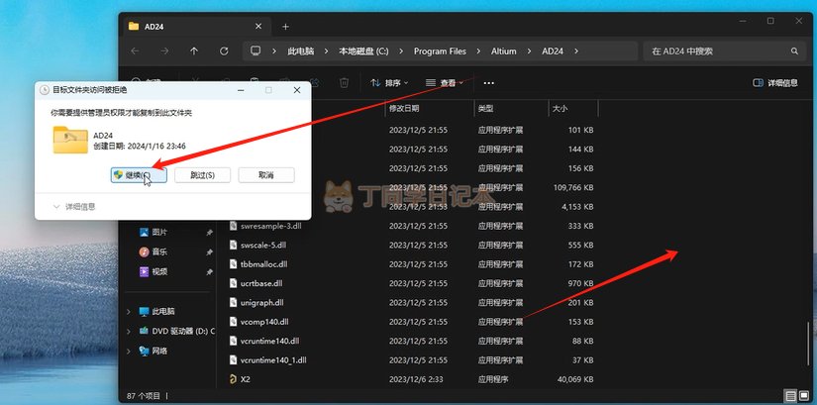The height and width of the screenshot is (405, 817).
Task: Sort by the 类型 column header
Action: [485, 108]
